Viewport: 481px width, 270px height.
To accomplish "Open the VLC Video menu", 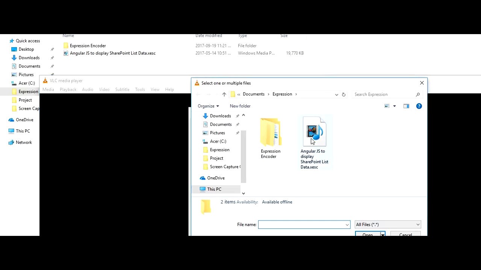I will click(104, 90).
